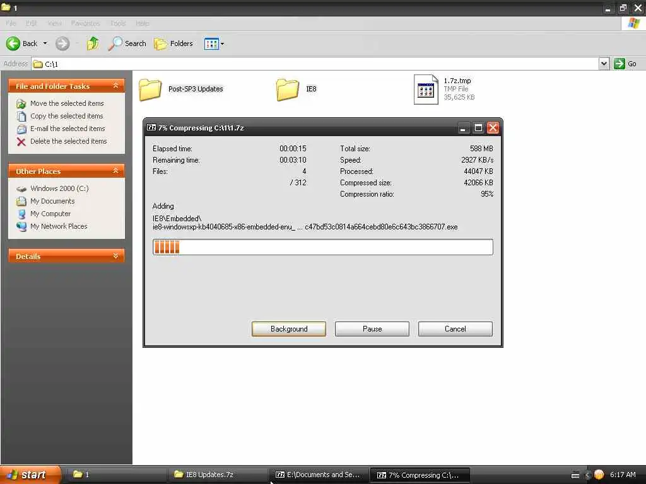The width and height of the screenshot is (646, 484).
Task: Click the orange system tray icon
Action: [599, 475]
